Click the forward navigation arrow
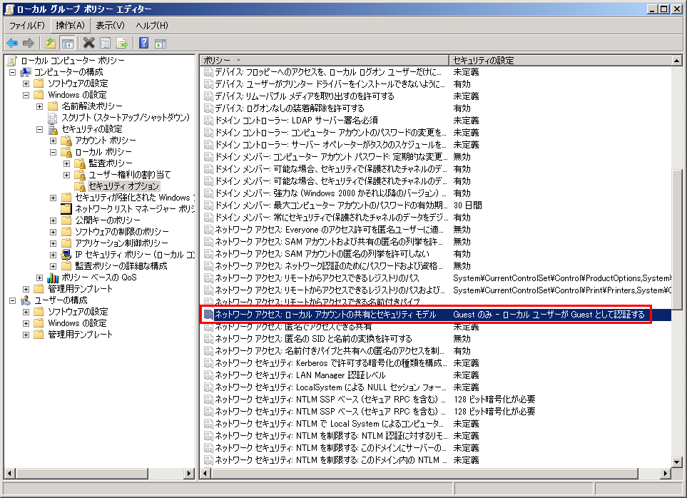 (x=27, y=43)
